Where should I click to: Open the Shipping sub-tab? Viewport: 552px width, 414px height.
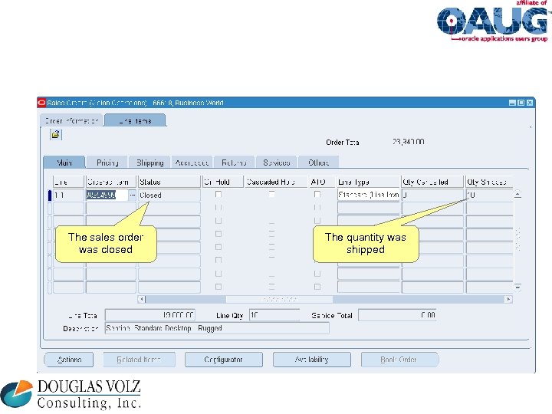[x=150, y=163]
